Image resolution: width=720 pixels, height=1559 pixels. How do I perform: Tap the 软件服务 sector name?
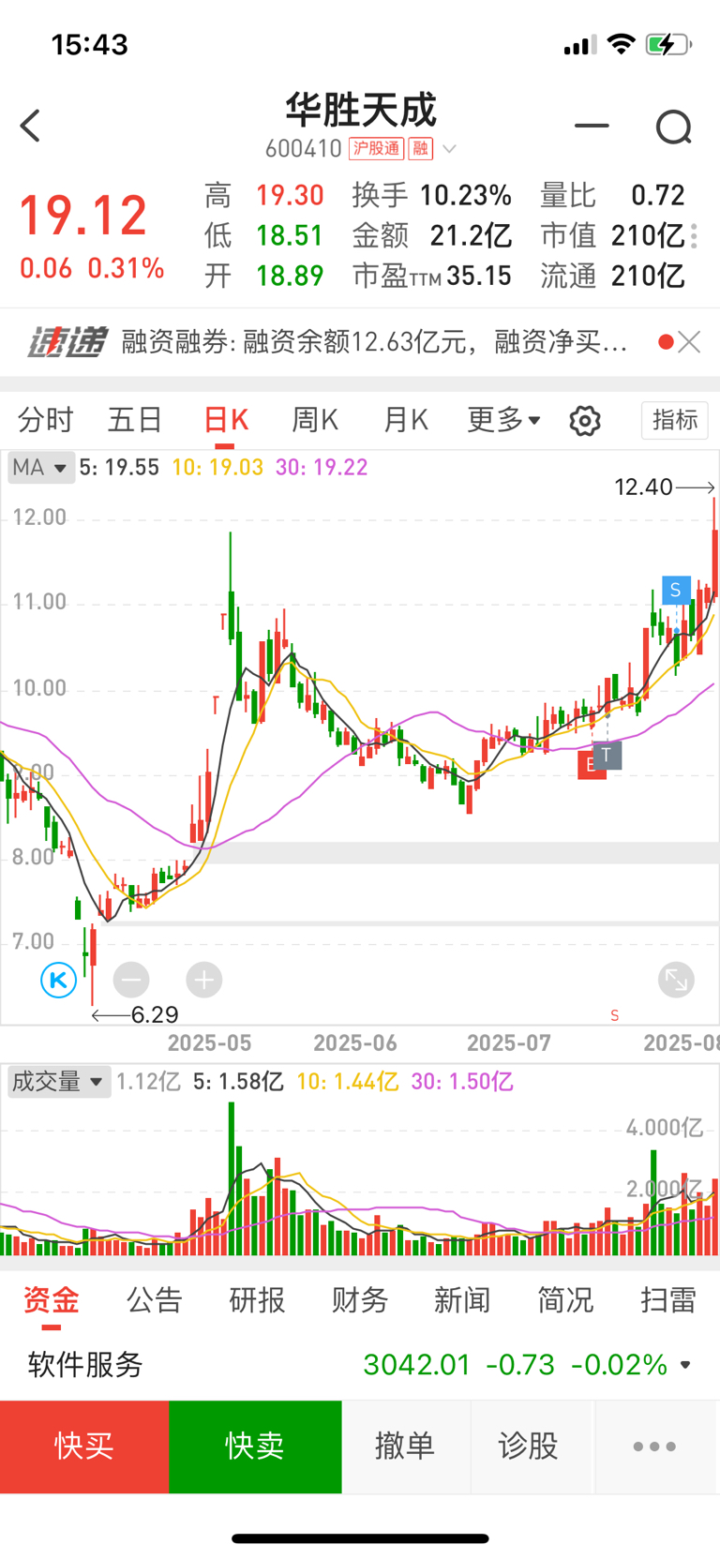[x=85, y=1365]
